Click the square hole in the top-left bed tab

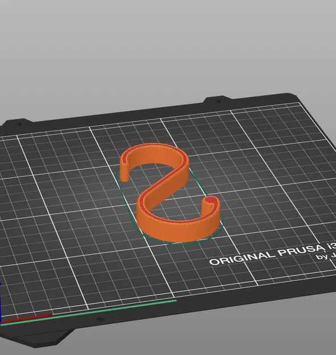tap(19, 124)
